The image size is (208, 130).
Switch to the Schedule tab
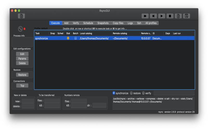point(88,23)
